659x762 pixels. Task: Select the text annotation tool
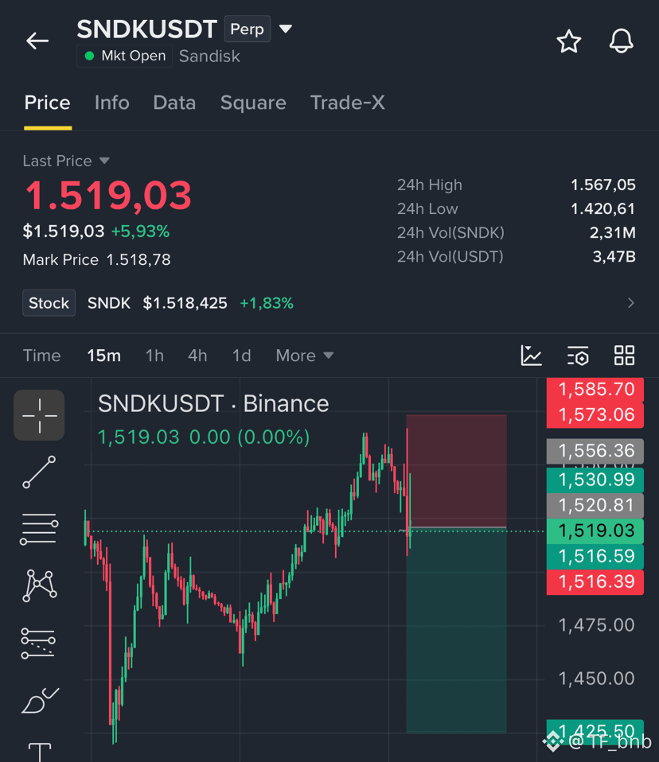tap(39, 752)
